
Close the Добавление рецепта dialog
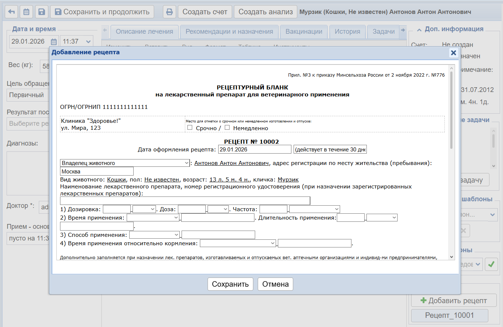pyautogui.click(x=453, y=53)
